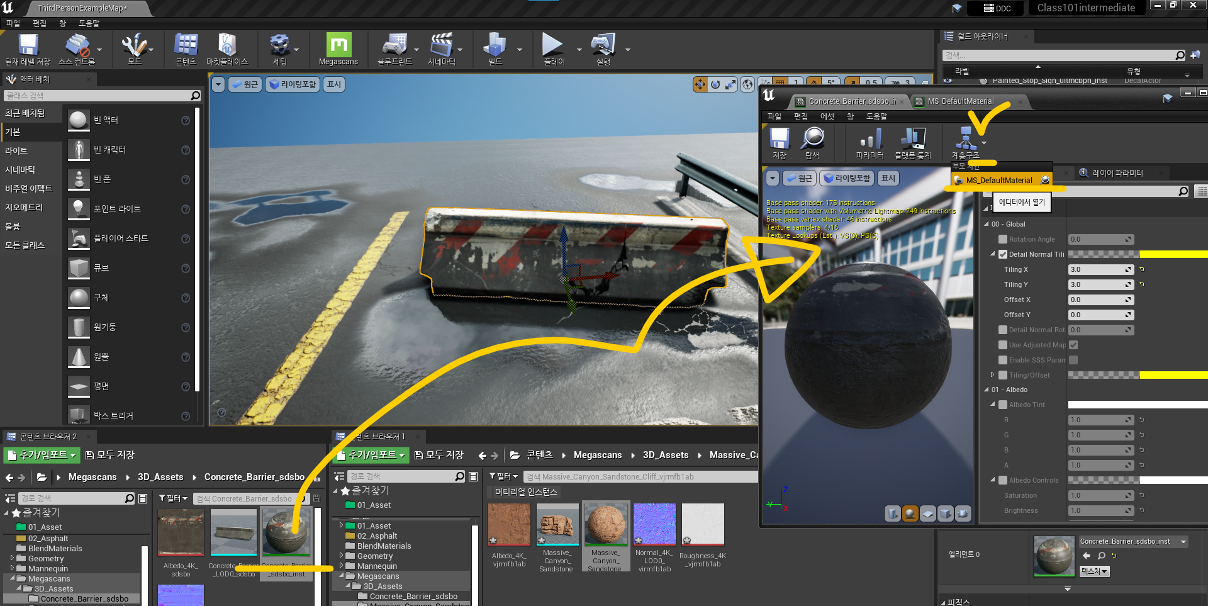Image resolution: width=1208 pixels, height=606 pixels.
Task: Enable the Enable SSS Param checkbox
Action: (1003, 360)
